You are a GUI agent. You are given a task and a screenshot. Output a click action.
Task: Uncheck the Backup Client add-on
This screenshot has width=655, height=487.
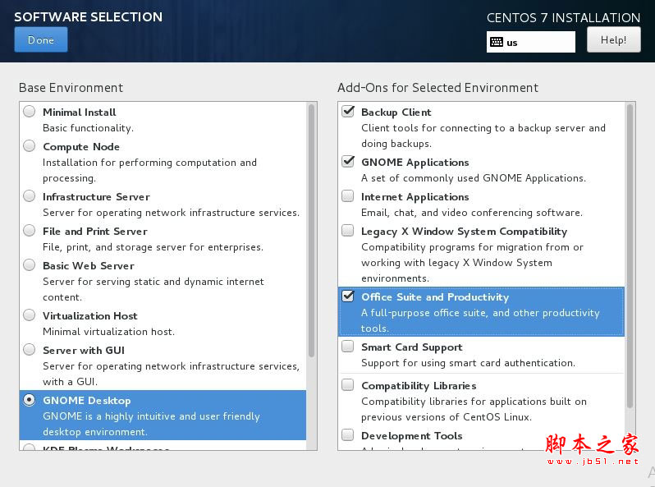(348, 112)
